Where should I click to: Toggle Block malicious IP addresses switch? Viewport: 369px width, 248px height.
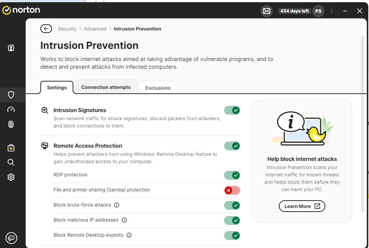pyautogui.click(x=232, y=220)
